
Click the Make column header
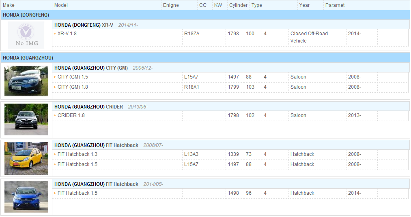[x=9, y=5]
